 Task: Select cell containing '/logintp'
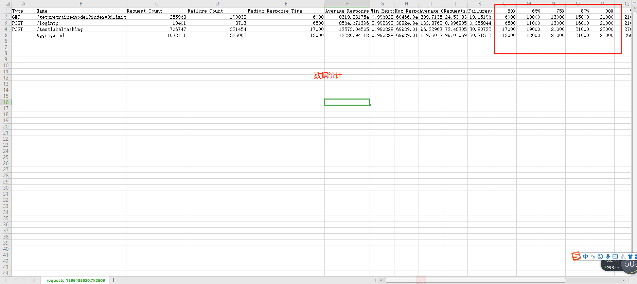click(81, 23)
